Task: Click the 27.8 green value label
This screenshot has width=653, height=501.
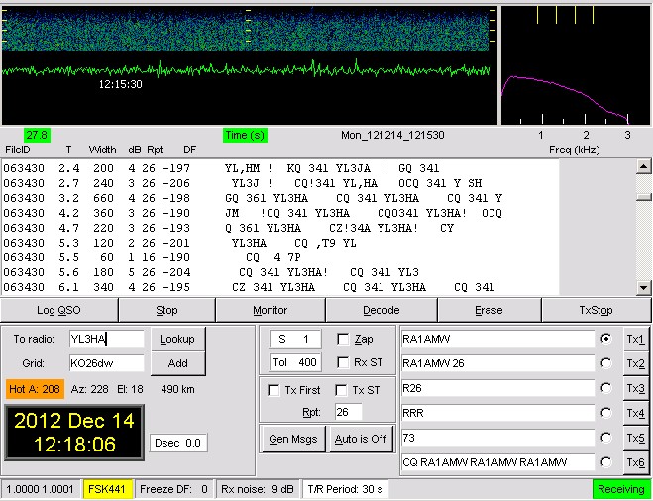Action: point(37,135)
